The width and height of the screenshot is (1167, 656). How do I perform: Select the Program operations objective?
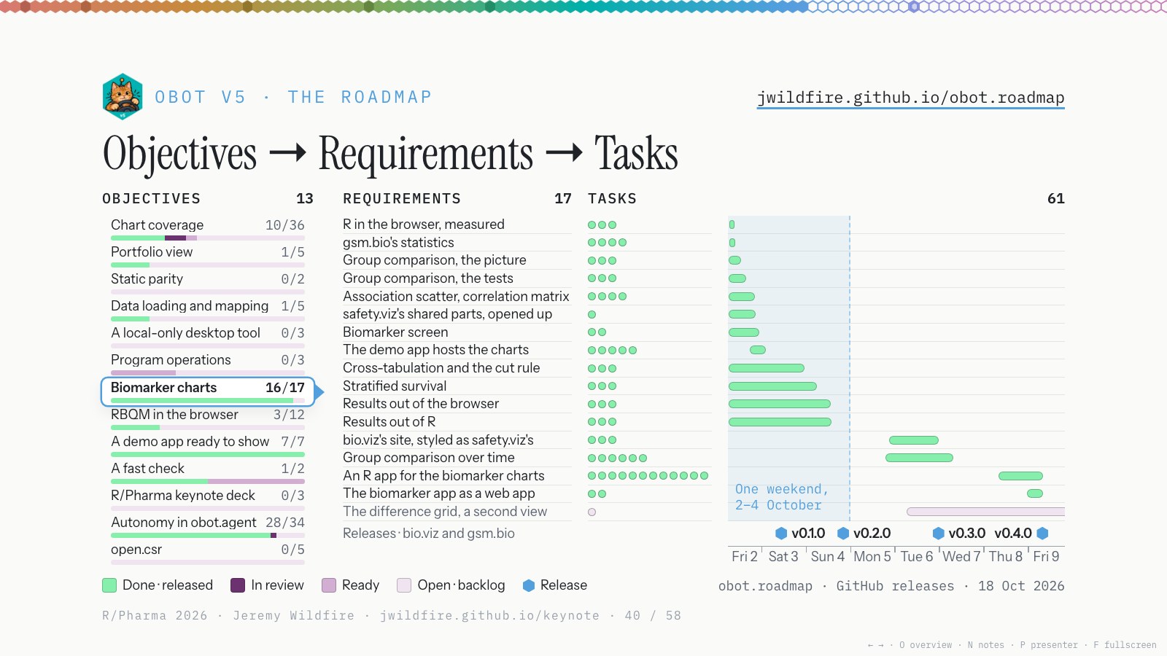[207, 363]
